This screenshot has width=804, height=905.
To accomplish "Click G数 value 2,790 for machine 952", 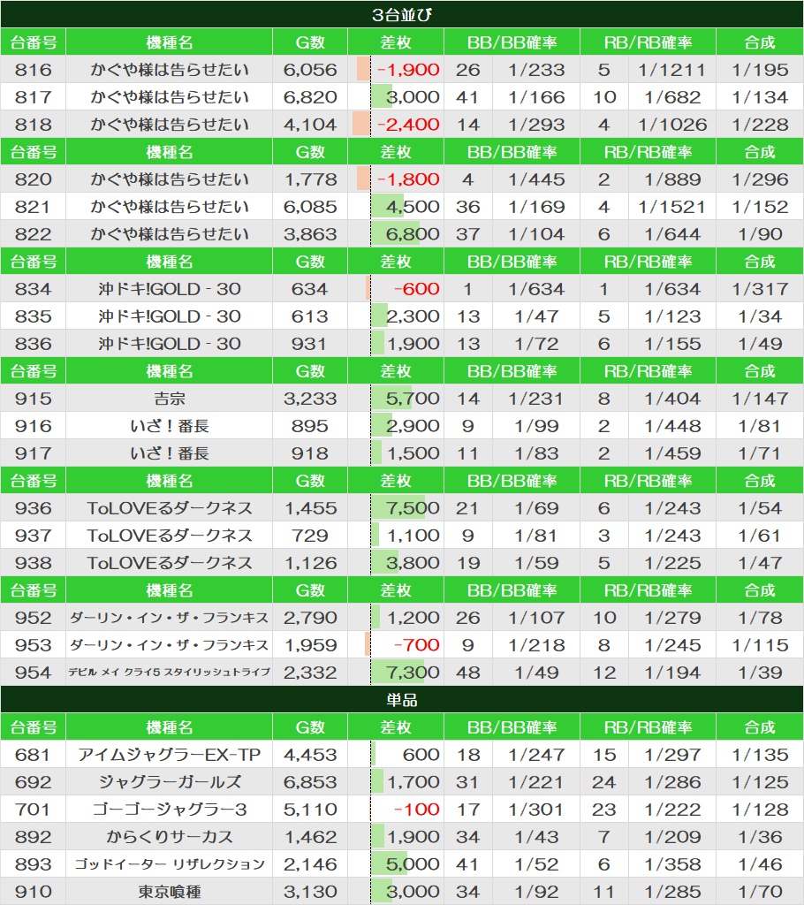I will pos(310,618).
